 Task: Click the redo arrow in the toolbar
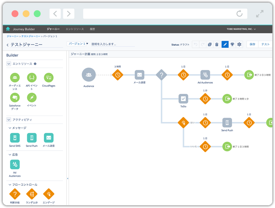coord(203,44)
